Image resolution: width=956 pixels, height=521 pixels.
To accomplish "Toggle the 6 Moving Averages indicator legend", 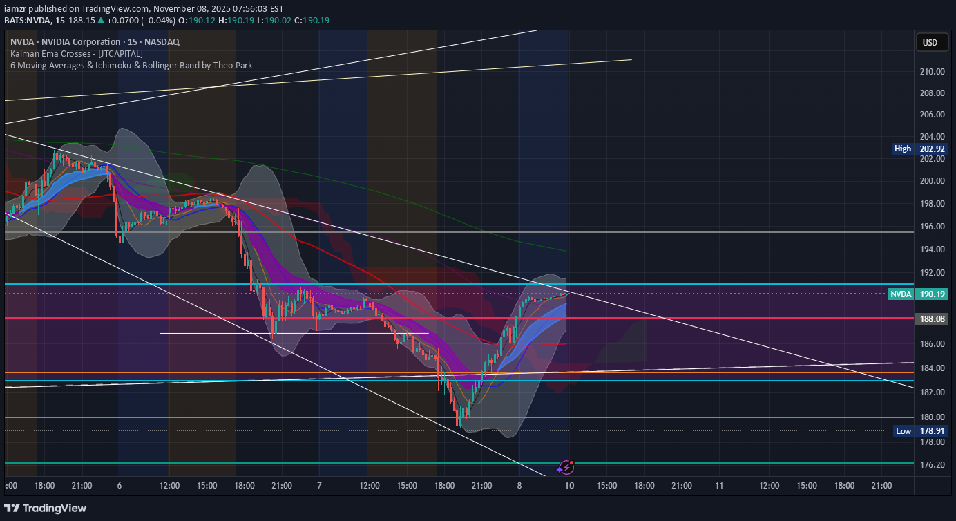I will click(x=130, y=65).
